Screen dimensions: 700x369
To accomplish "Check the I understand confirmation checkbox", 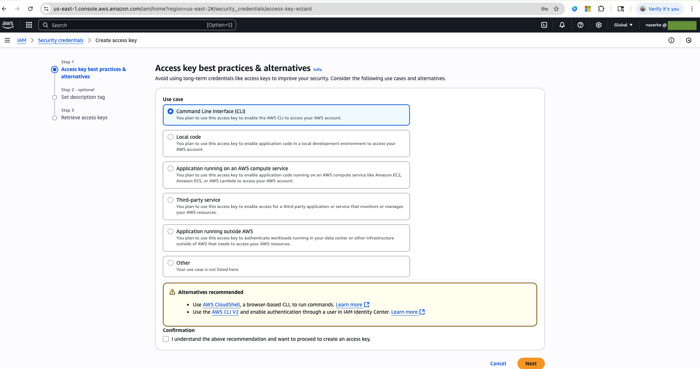I will [166, 339].
